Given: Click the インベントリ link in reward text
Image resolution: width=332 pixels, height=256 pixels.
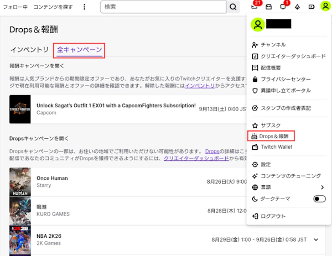Looking at the screenshot, I should click(200, 86).
